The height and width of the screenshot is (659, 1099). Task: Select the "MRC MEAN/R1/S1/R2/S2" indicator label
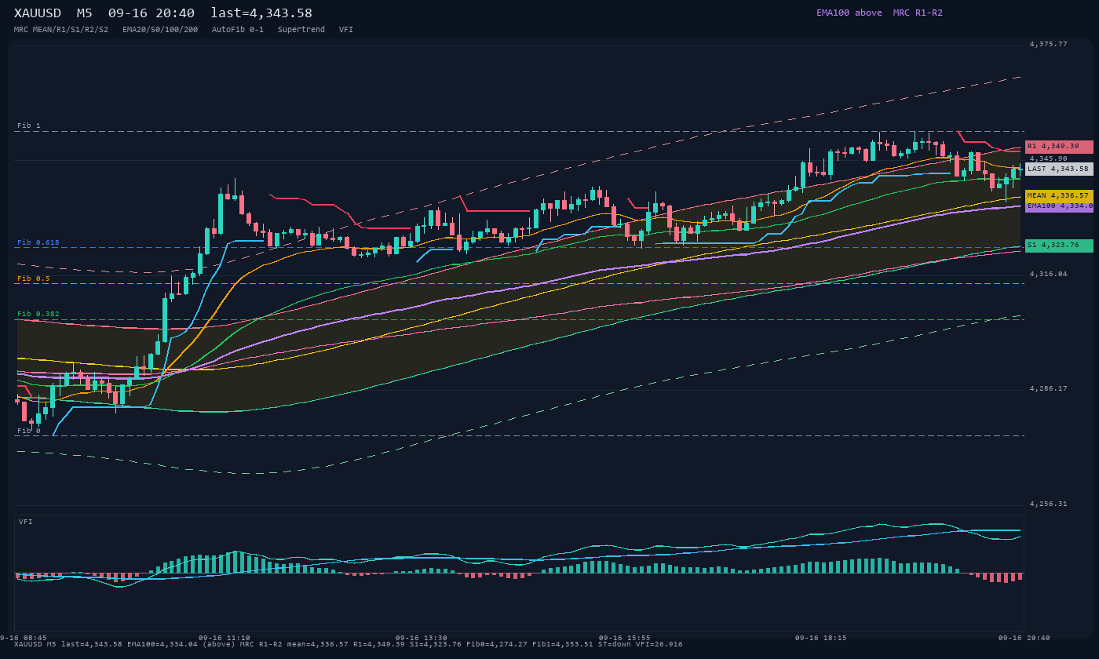61,29
